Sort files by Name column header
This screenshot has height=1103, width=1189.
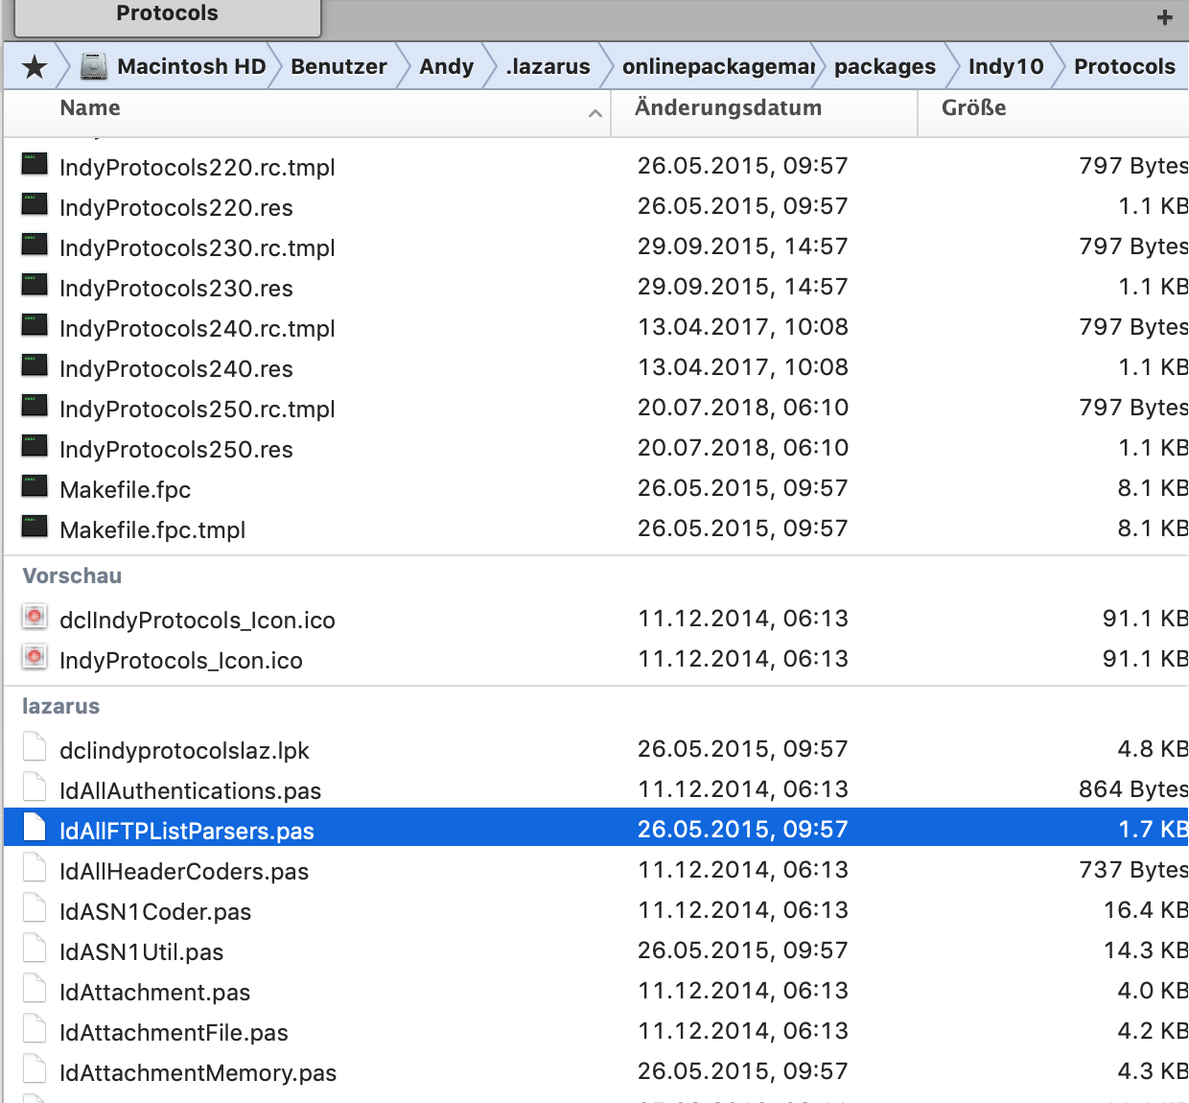coord(90,108)
